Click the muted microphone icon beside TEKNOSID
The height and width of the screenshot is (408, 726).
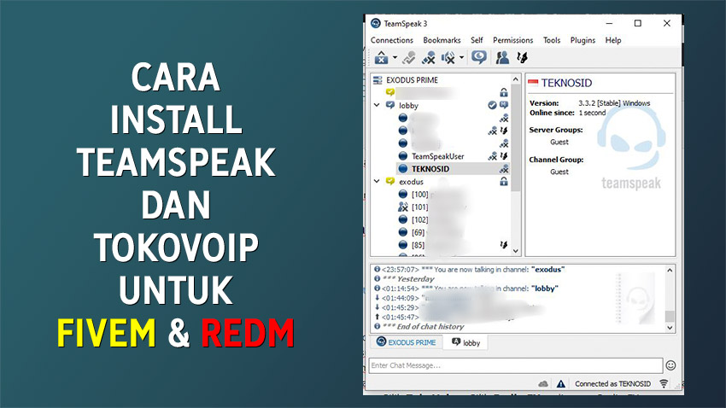pos(504,169)
